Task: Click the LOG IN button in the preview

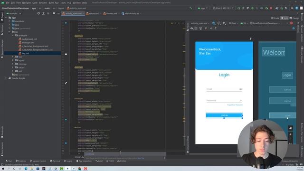Action: coord(224,115)
